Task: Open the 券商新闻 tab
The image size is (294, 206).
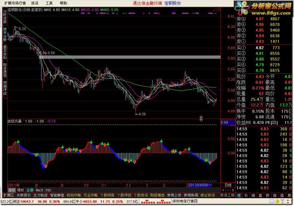Action: [x=191, y=195]
